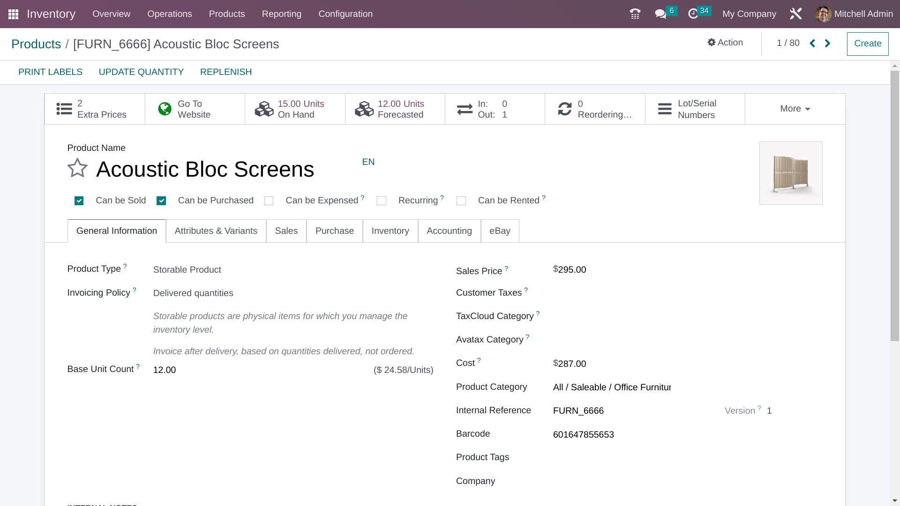900x506 pixels.
Task: Select the General Information tab
Action: pos(117,231)
